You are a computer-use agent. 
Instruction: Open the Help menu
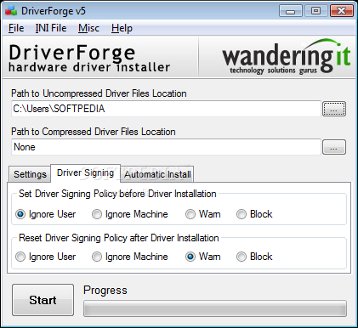click(122, 28)
